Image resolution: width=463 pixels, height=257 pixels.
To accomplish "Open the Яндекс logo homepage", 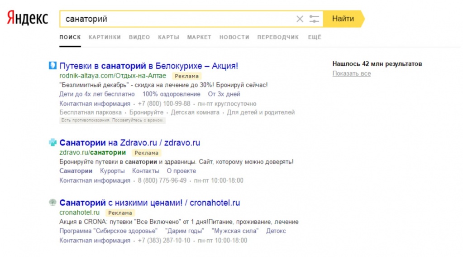I will pos(28,18).
